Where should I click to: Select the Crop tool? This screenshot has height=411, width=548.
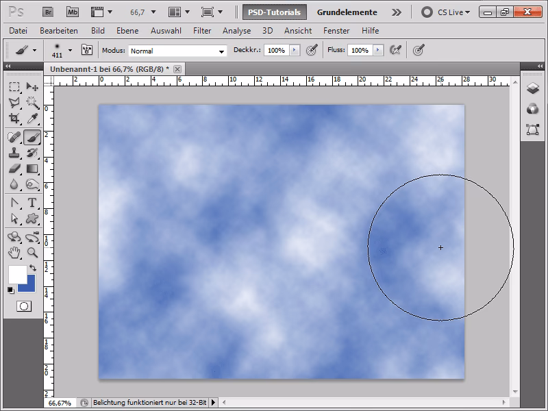[x=14, y=119]
